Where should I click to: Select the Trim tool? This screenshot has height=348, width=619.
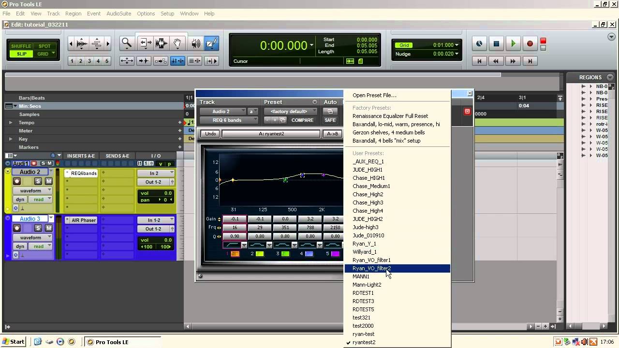(145, 43)
